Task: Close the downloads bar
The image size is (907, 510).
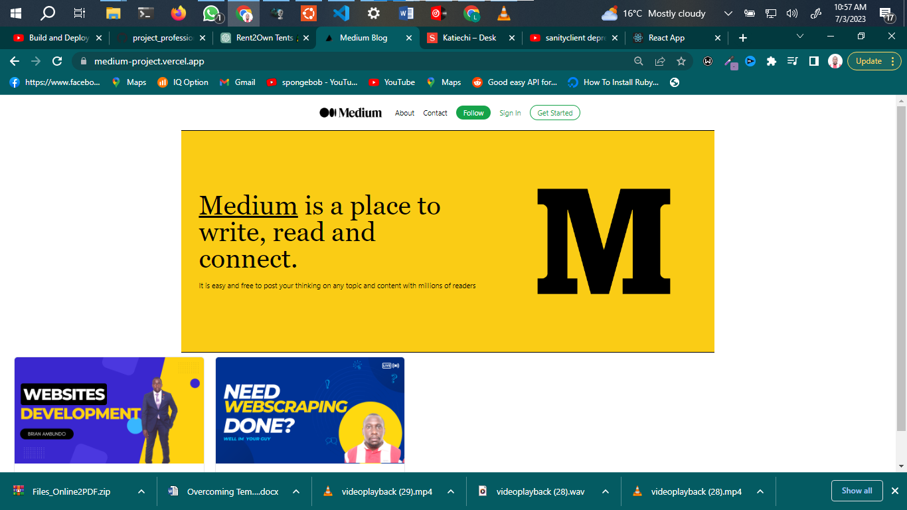Action: click(894, 491)
